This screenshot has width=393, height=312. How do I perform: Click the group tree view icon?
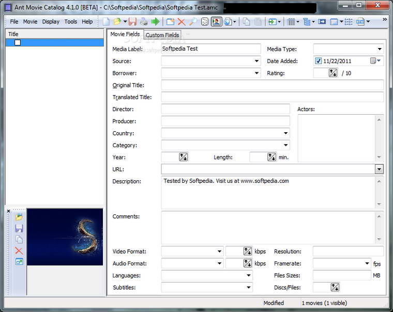click(x=307, y=22)
